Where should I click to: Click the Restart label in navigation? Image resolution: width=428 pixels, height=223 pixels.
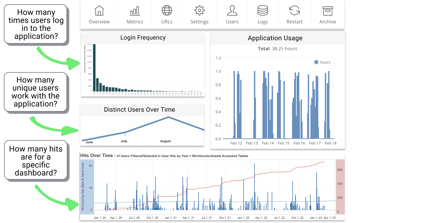pos(295,22)
